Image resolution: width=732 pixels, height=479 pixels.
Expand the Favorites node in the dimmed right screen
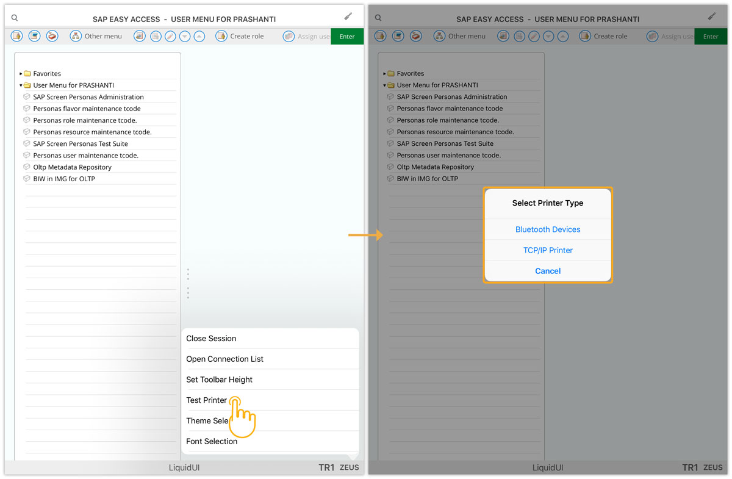384,74
